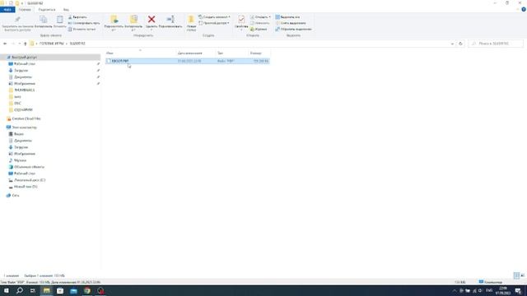The image size is (527, 296).
Task: Open the Windows Start menu
Action: (x=7, y=290)
